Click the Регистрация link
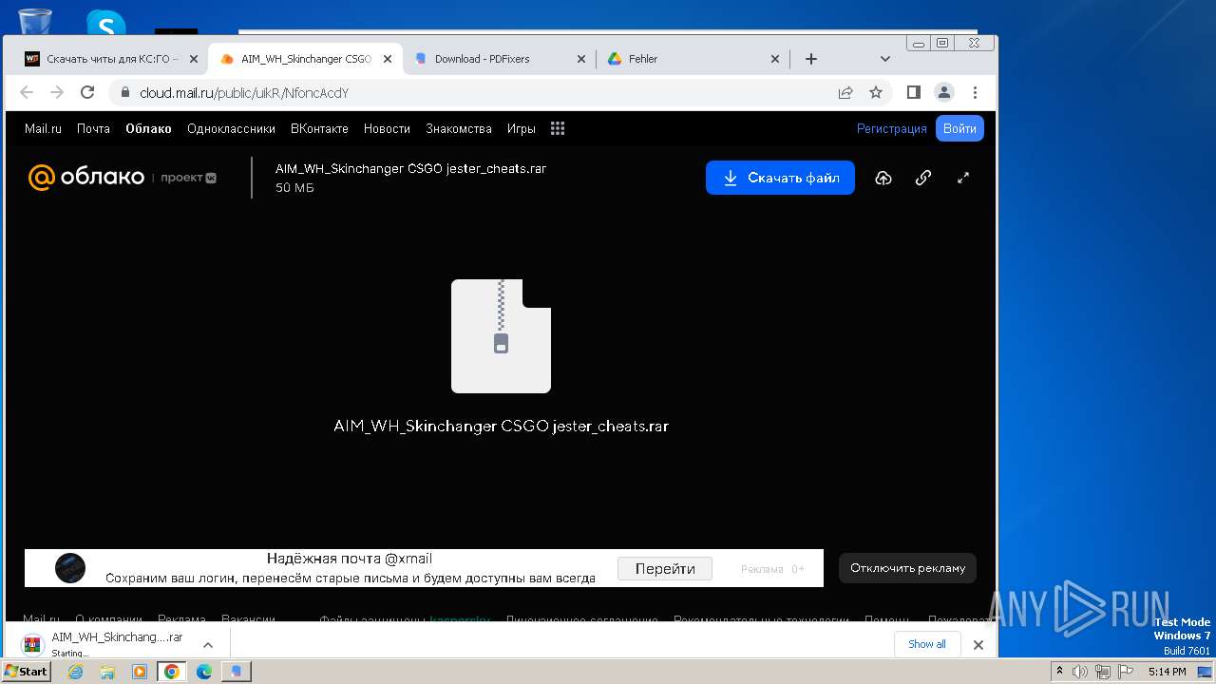1216x684 pixels. [892, 128]
